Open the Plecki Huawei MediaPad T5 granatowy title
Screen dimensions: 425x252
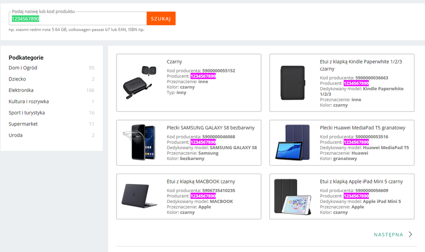pyautogui.click(x=362, y=128)
